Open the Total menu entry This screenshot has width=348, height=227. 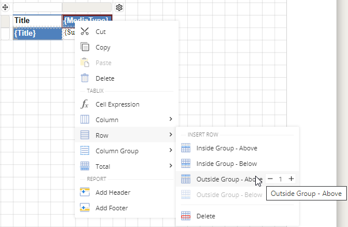coord(103,167)
